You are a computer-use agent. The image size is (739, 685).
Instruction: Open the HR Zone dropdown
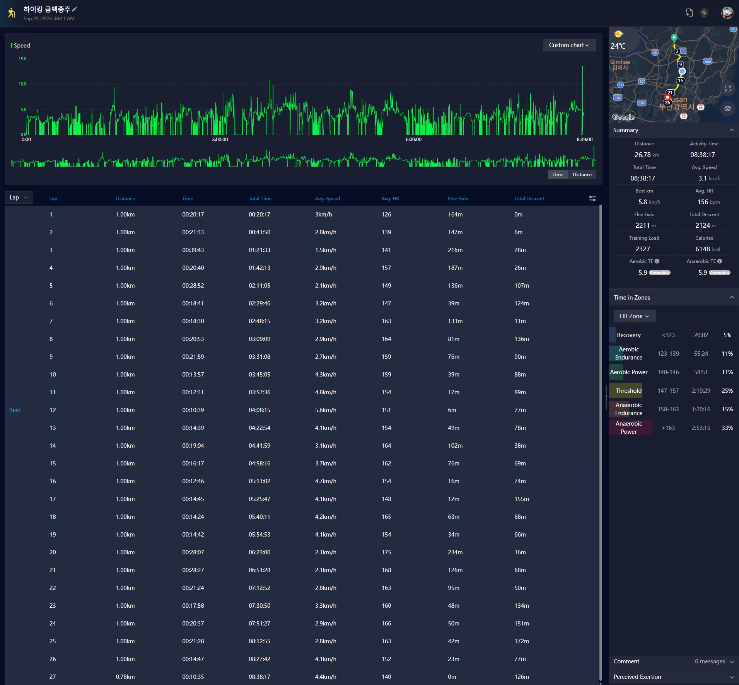[634, 316]
